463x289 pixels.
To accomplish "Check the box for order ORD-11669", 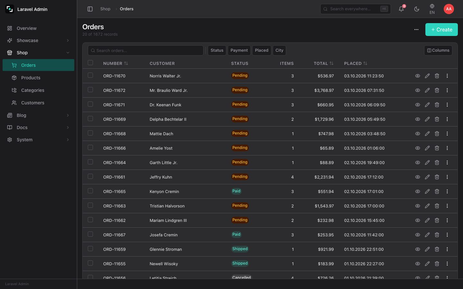I will point(90,118).
